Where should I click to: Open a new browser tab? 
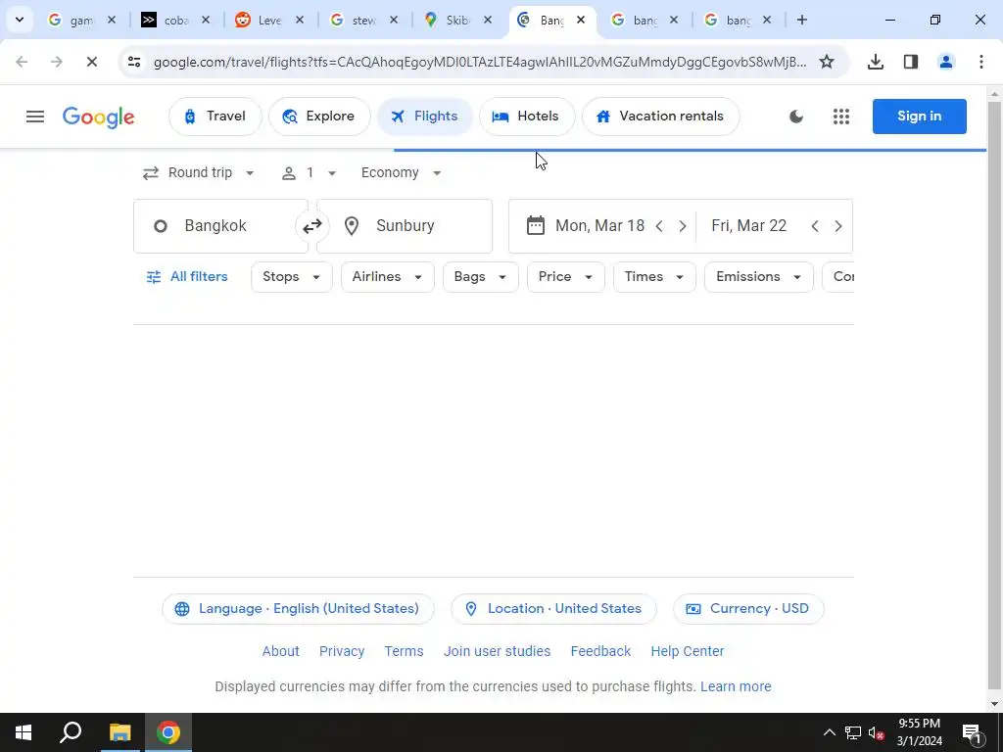pos(801,20)
